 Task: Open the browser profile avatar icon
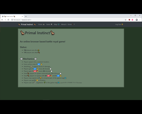(x=137, y=20)
